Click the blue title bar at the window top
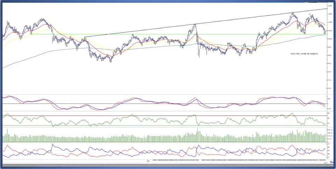336x169 pixels. pos(168,1)
